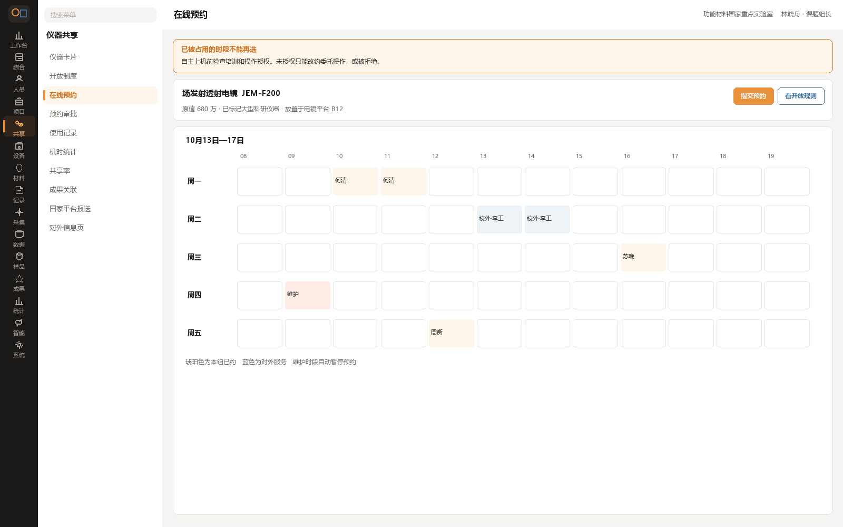Image resolution: width=843 pixels, height=527 pixels.
Task: Open 使用记录 menu item
Action: click(x=100, y=133)
